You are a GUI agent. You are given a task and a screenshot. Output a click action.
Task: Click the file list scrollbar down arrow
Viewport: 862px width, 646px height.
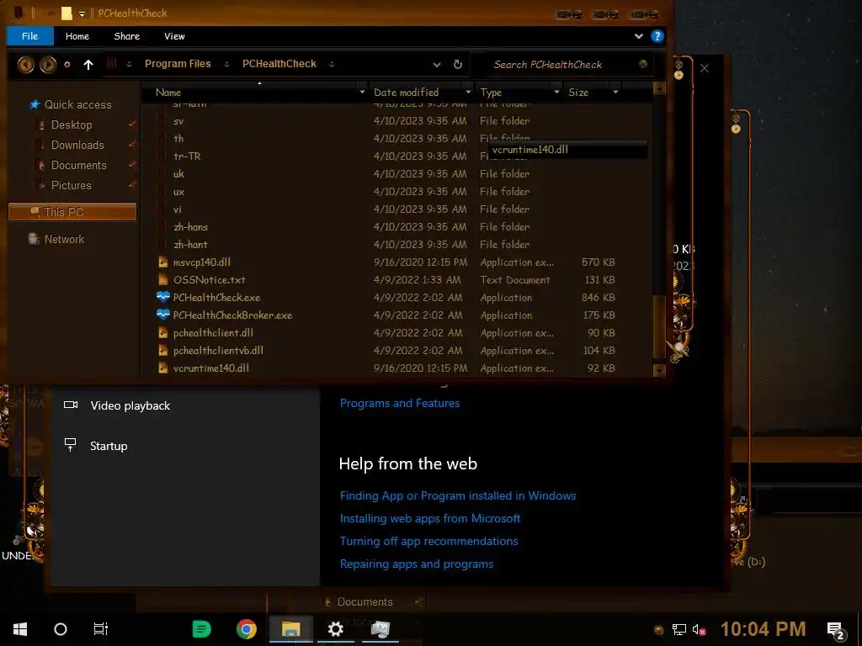[659, 370]
